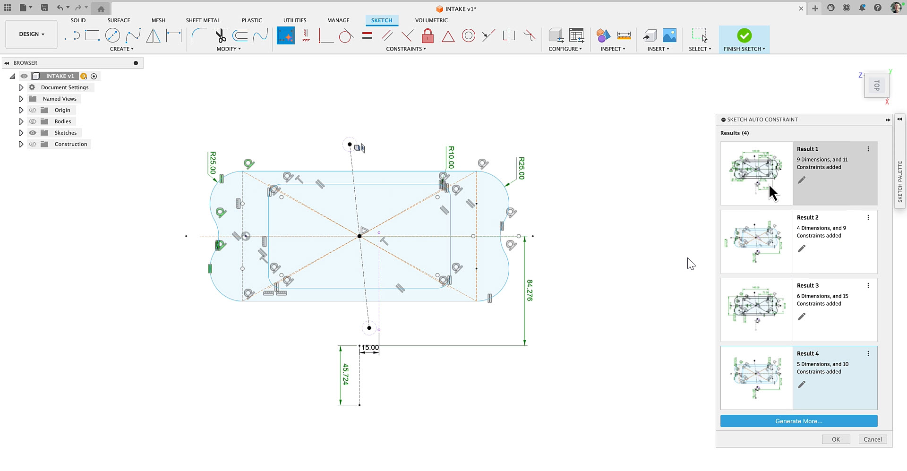The width and height of the screenshot is (907, 471).
Task: Toggle visibility of Origin folder
Action: tap(33, 110)
